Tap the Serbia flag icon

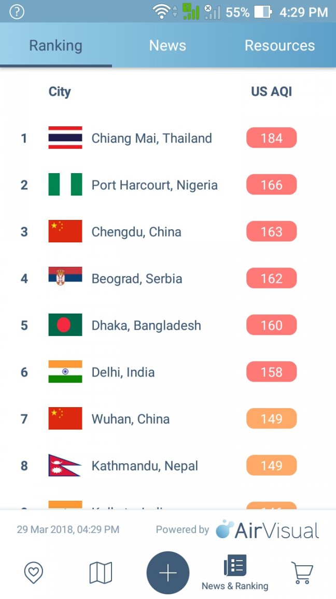(x=65, y=278)
